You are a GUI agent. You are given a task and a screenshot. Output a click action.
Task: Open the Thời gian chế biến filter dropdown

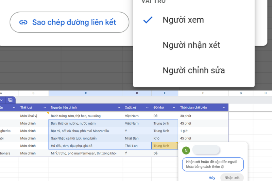(x=224, y=108)
